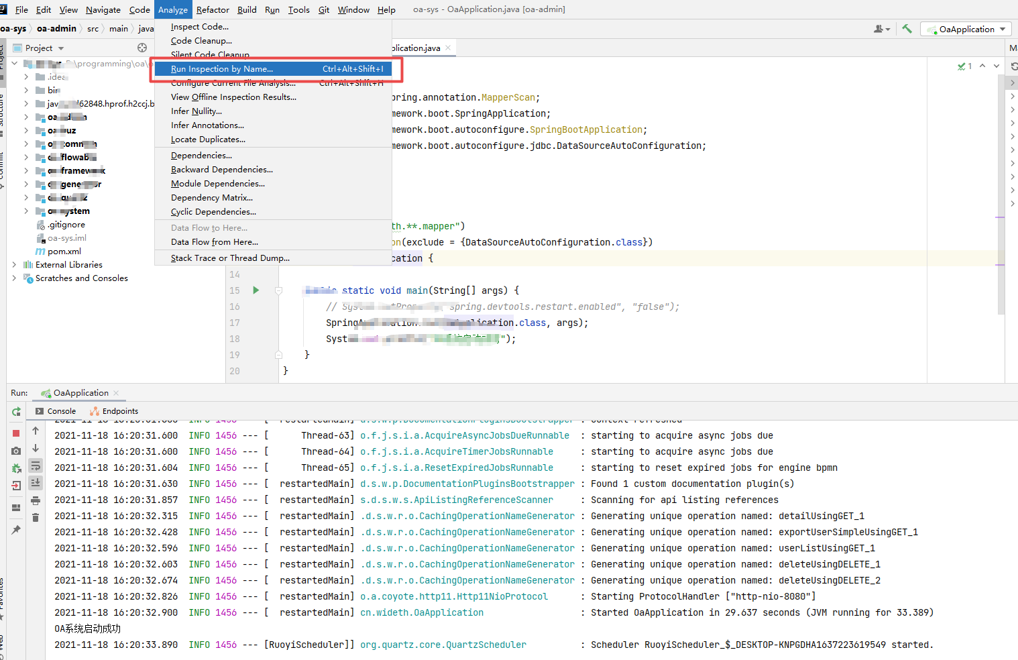Click log text 'OA系统启动成功'

point(88,628)
